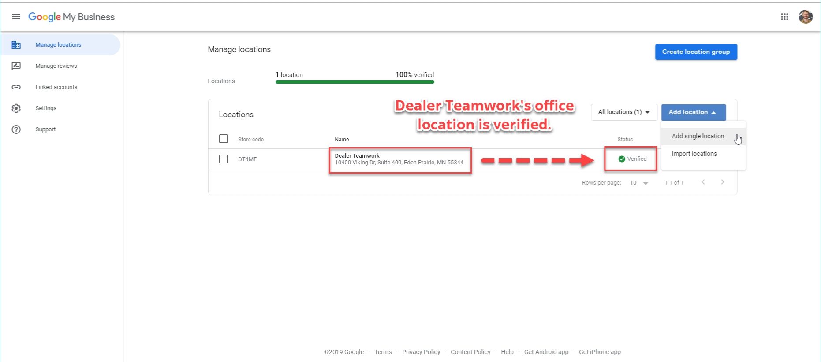Click the Manage reviews icon

pos(16,66)
